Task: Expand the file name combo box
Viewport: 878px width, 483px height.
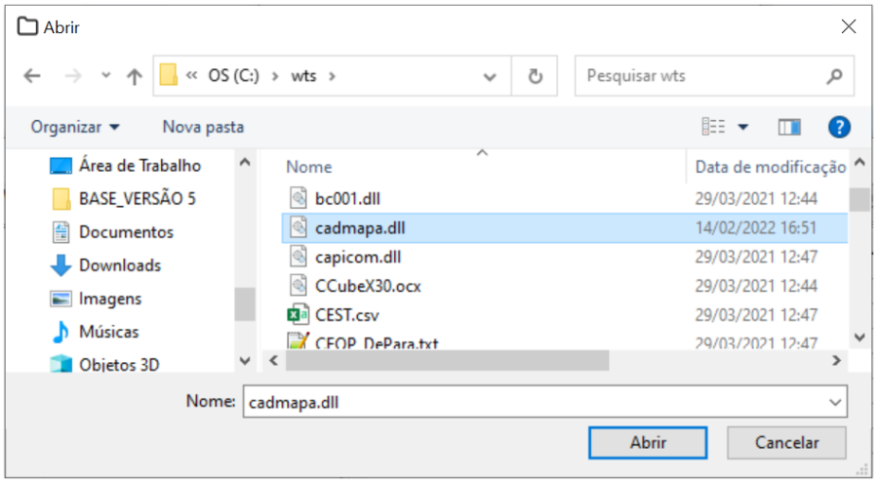Action: point(835,401)
